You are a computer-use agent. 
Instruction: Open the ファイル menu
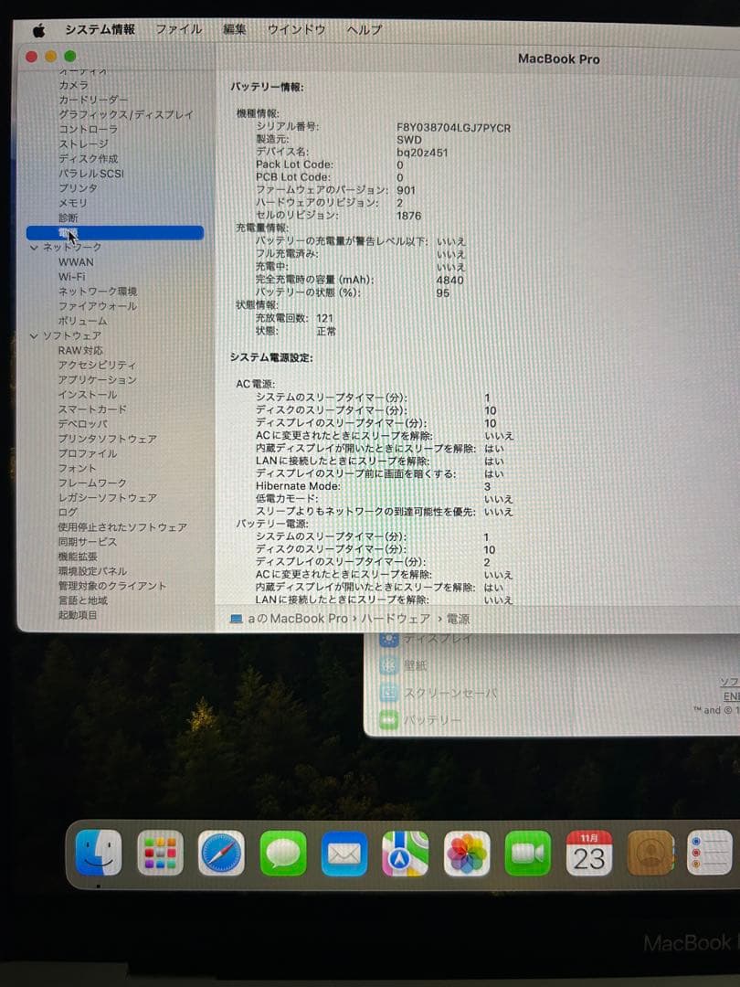[179, 29]
